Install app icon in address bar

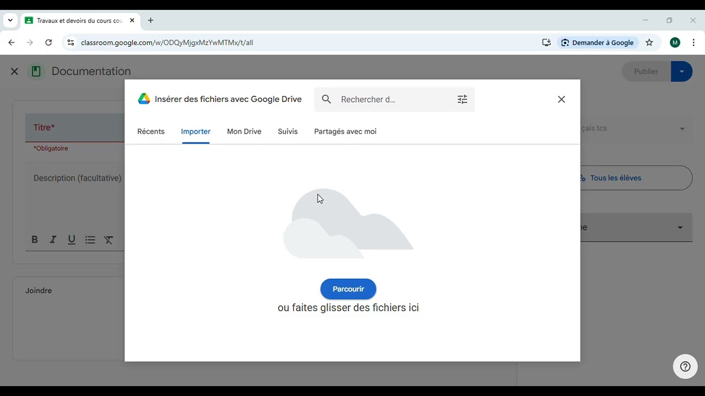(x=546, y=42)
